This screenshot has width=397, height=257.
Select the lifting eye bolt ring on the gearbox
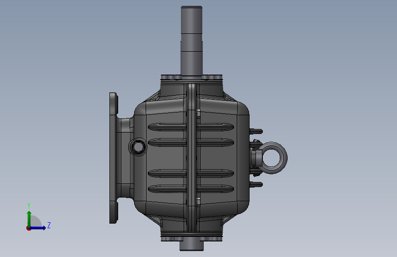pyautogui.click(x=272, y=158)
